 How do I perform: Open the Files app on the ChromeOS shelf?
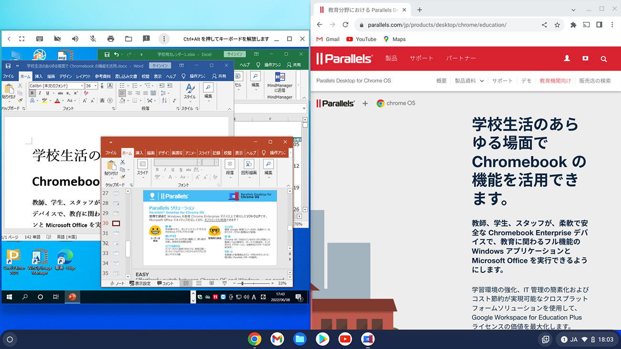tap(300, 339)
